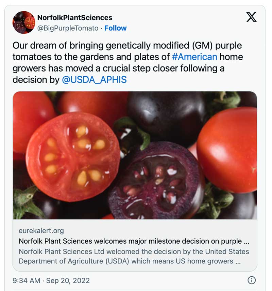This screenshot has width=272, height=291.
Task: Open the NorfolkPlantSciences profile avatar
Action: 24,22
